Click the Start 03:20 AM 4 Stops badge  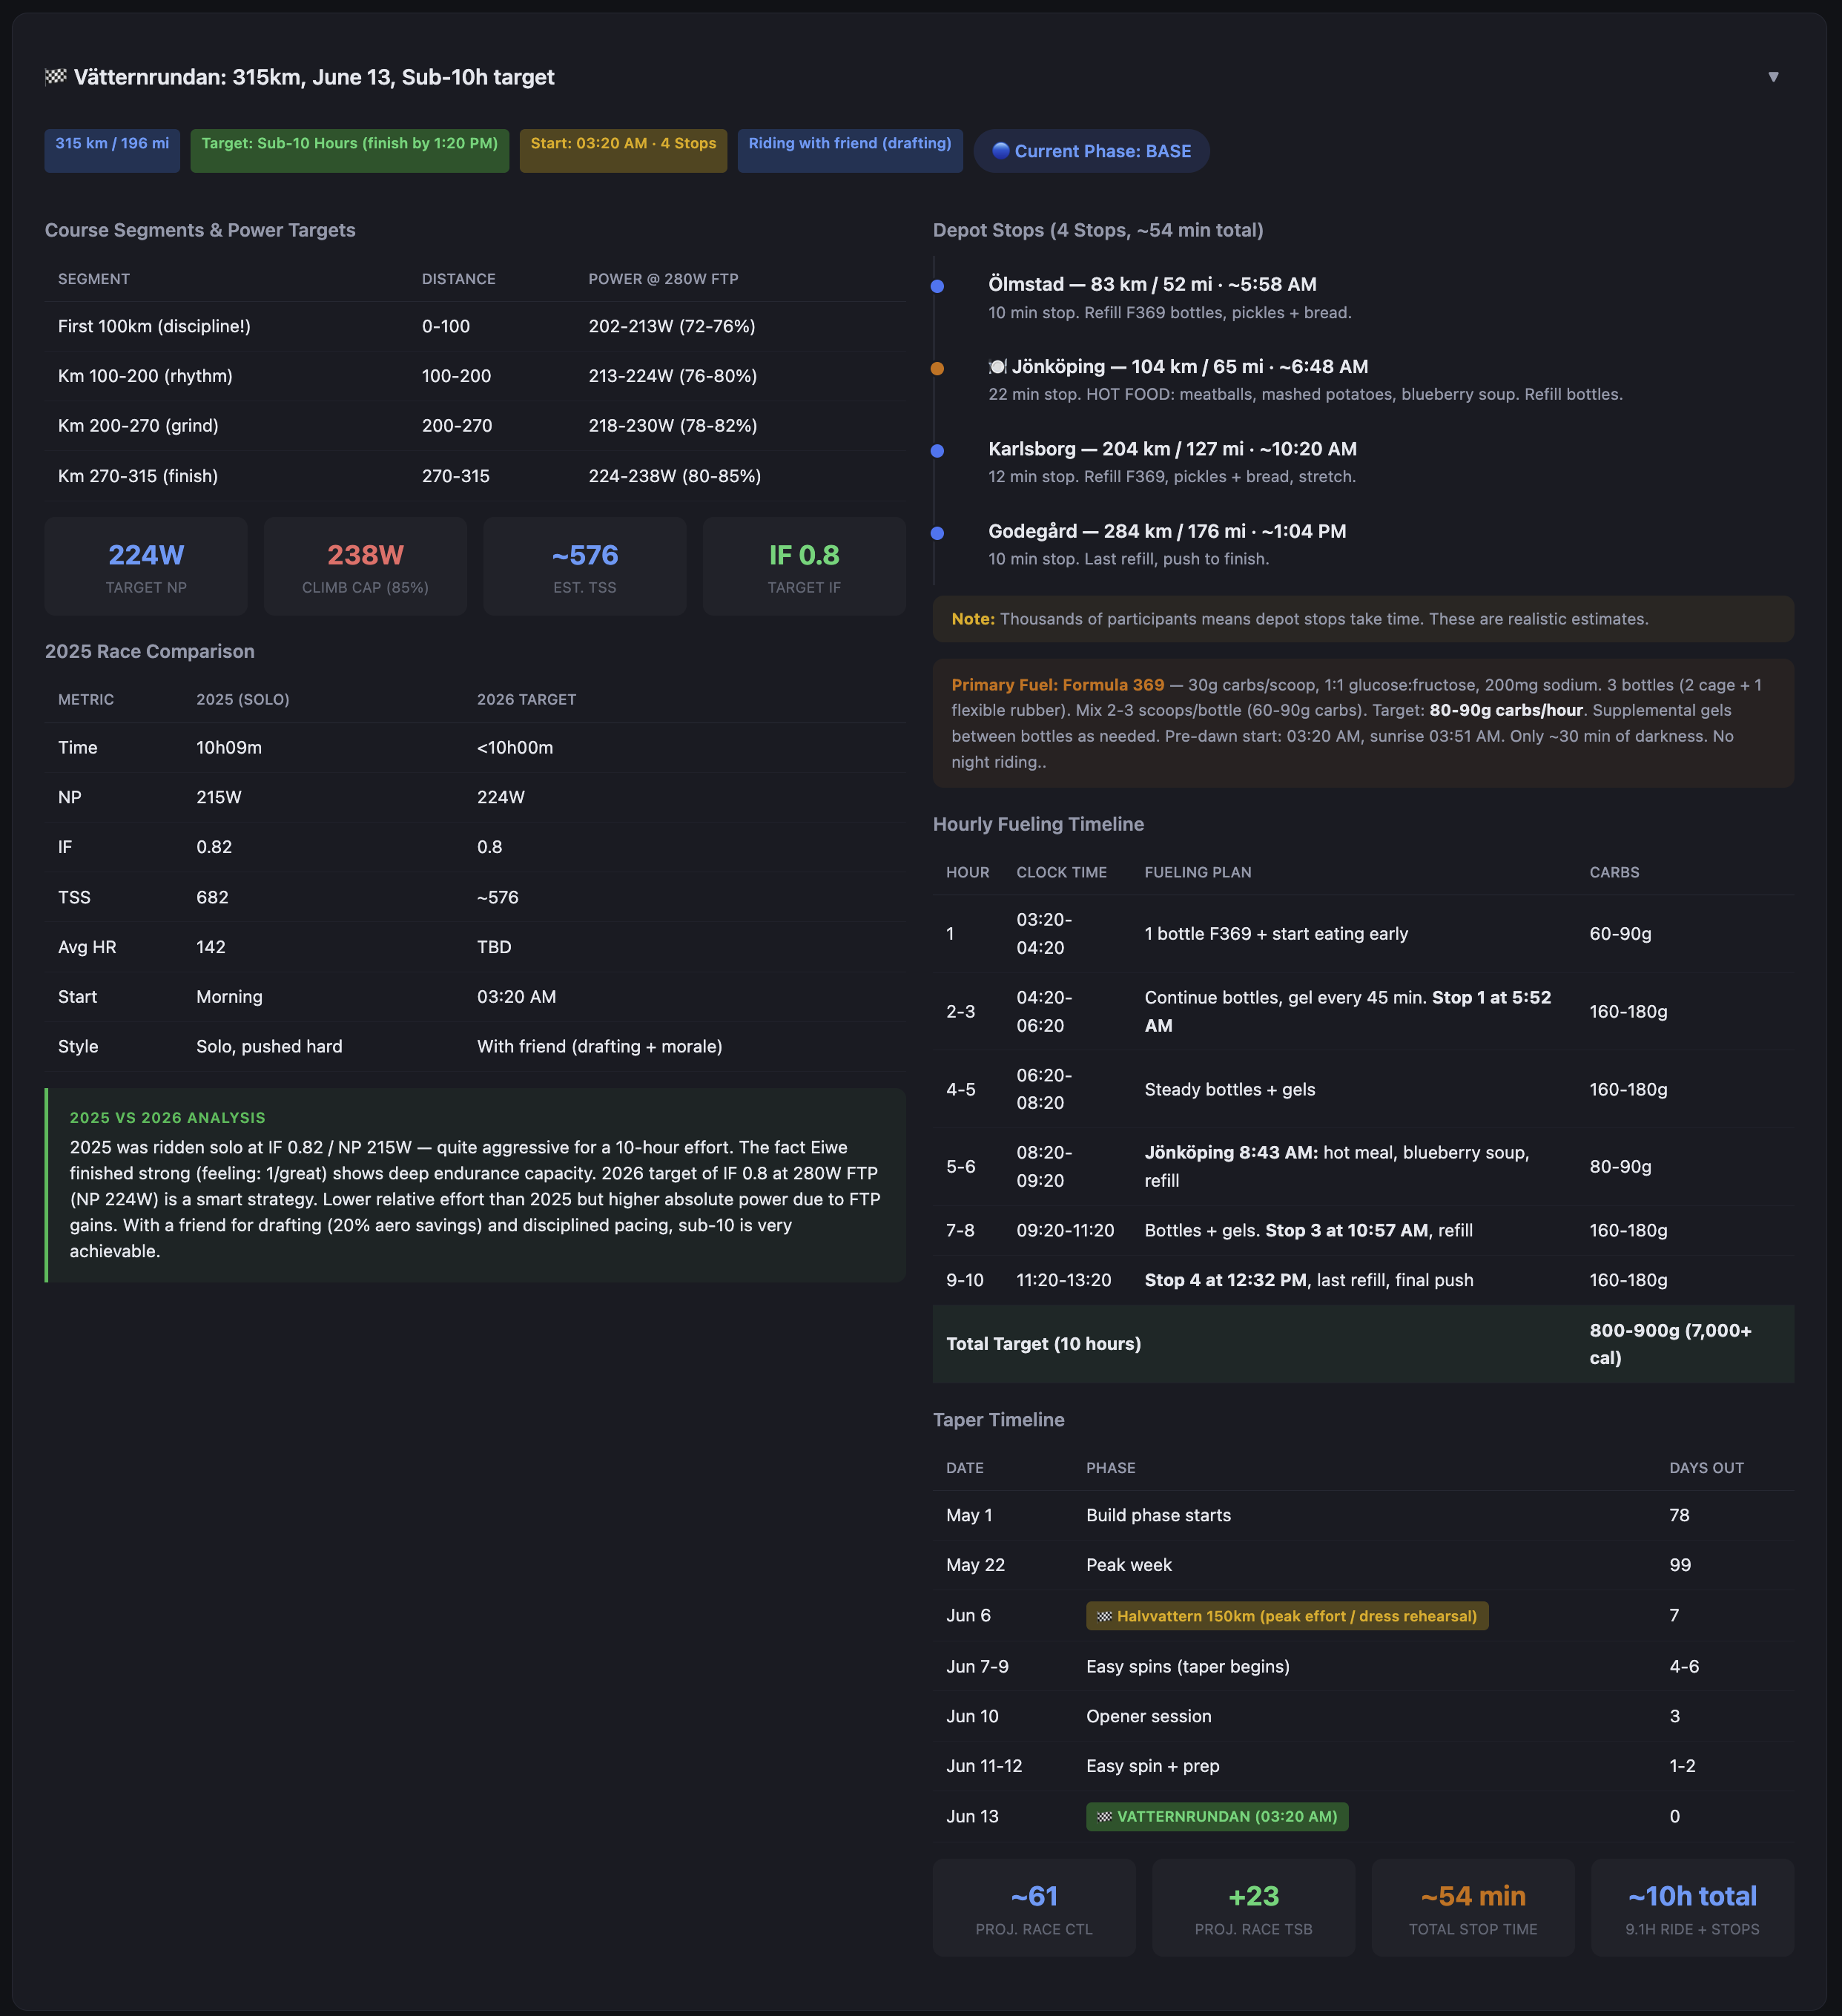pyautogui.click(x=623, y=150)
